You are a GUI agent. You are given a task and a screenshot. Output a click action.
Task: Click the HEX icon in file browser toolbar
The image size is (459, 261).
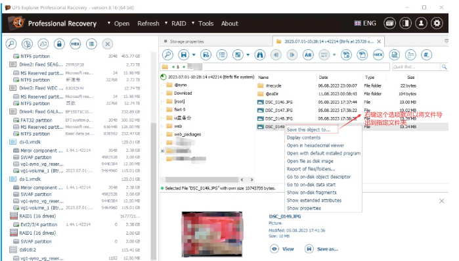pos(378,55)
